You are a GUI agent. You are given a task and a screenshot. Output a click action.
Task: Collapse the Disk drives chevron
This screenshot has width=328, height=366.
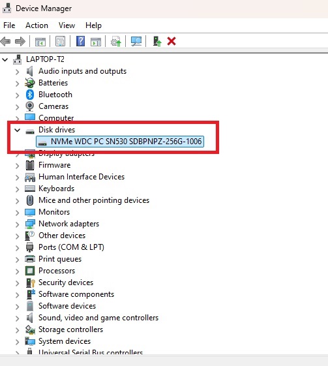(x=17, y=130)
